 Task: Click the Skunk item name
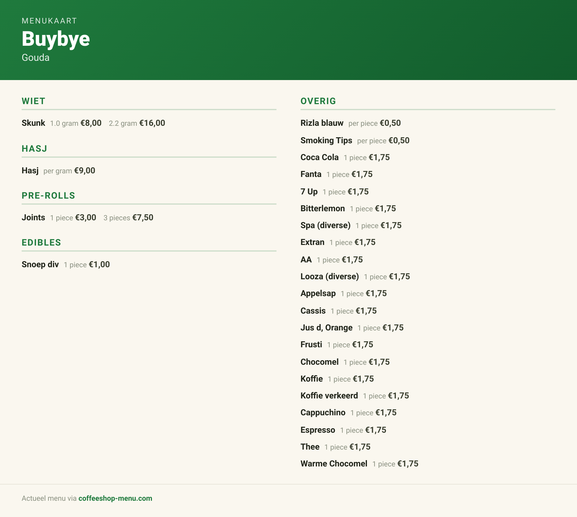pyautogui.click(x=33, y=123)
